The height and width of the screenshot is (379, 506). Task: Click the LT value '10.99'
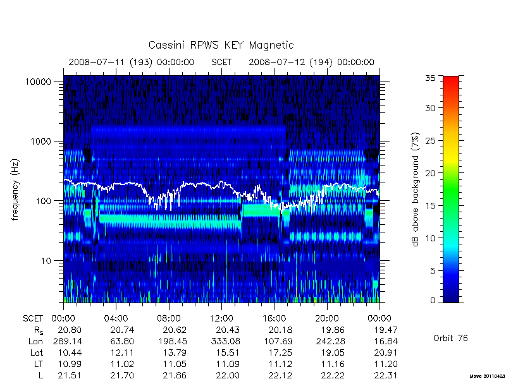[70, 364]
